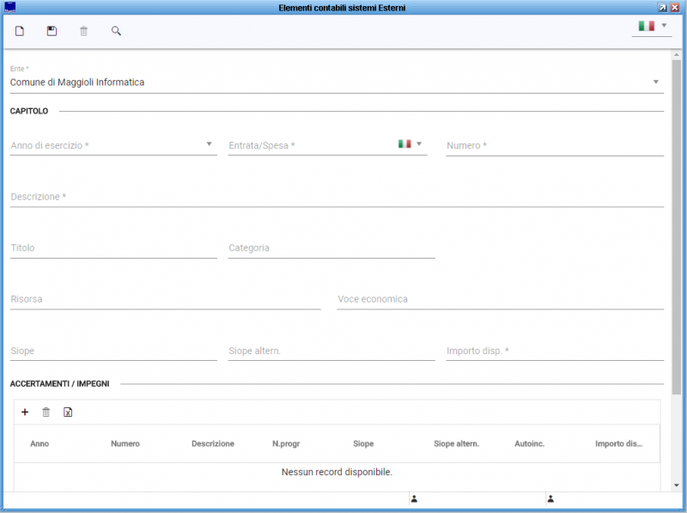Screen dimensions: 687x513
Task: Focus the Numero input field
Action: click(x=555, y=145)
